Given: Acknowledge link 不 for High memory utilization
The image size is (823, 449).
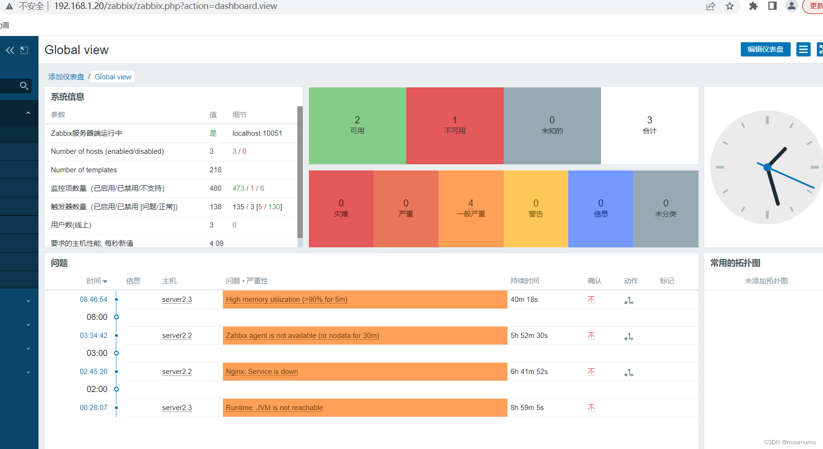Looking at the screenshot, I should (x=591, y=299).
